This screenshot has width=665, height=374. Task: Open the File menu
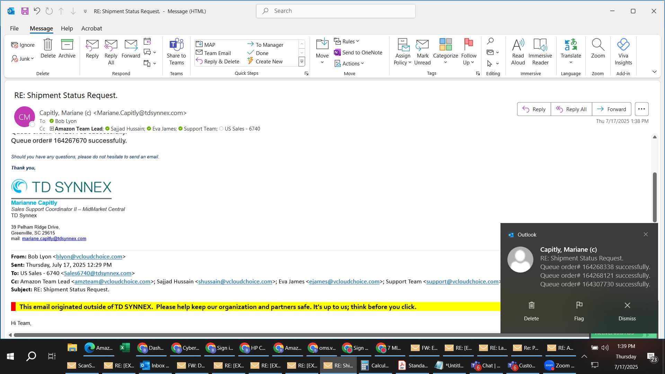point(14,28)
